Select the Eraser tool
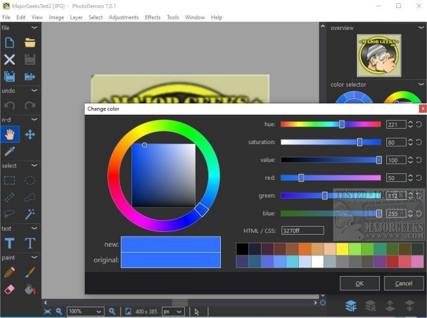This screenshot has height=318, width=427. (x=10, y=289)
